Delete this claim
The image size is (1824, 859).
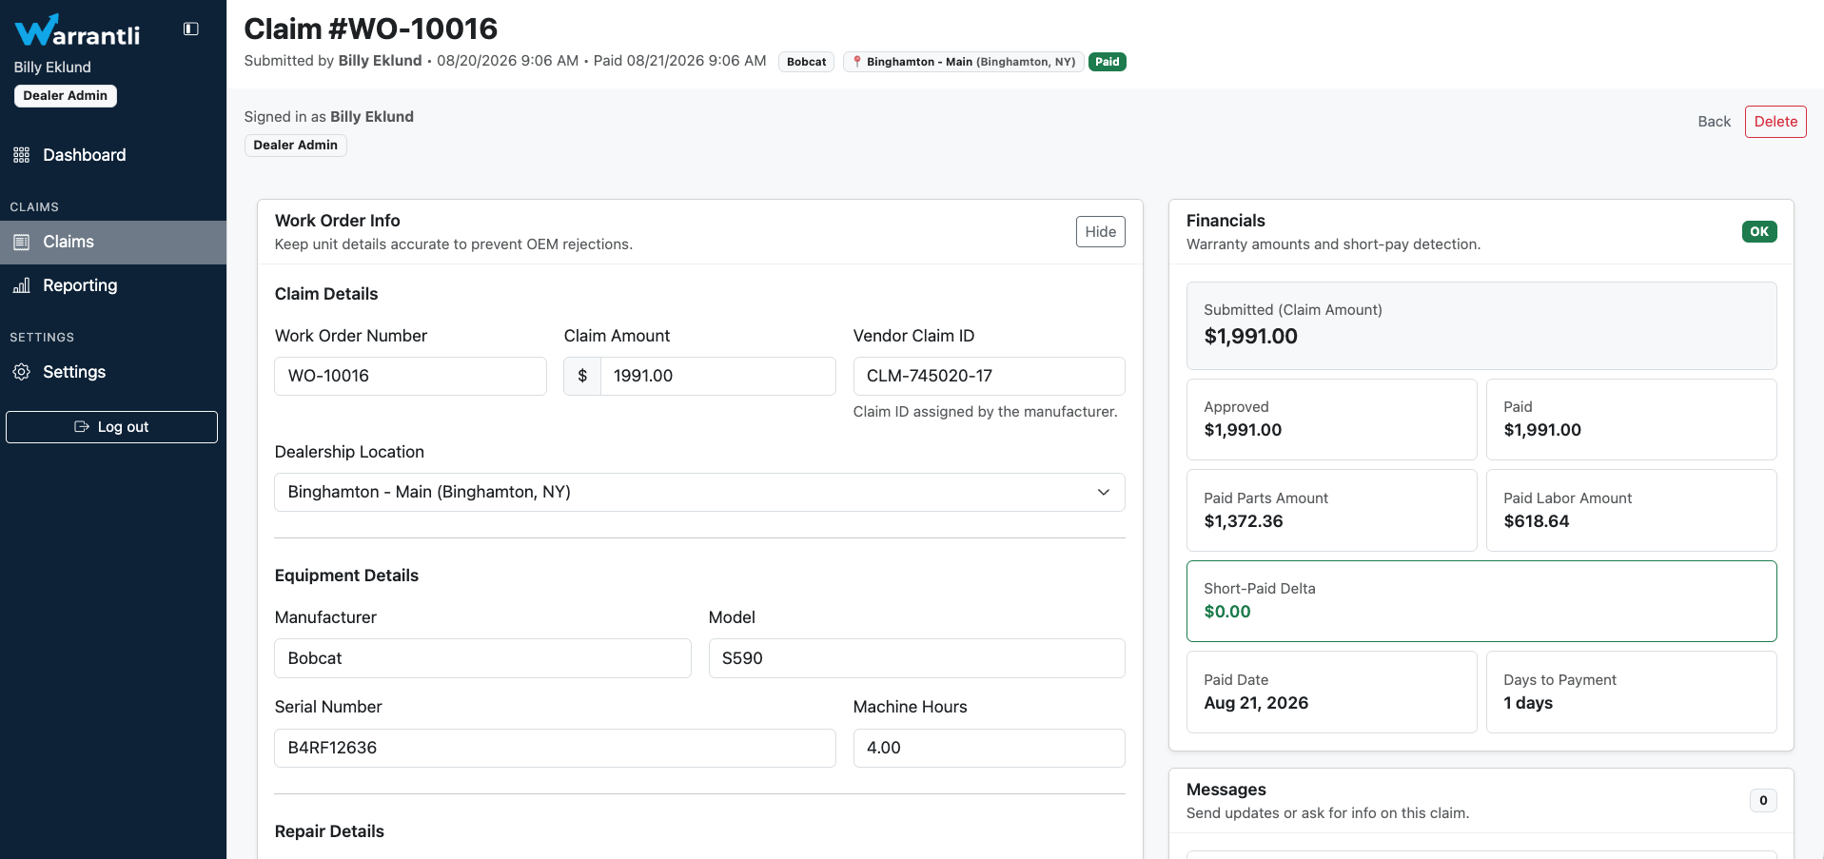(x=1775, y=122)
